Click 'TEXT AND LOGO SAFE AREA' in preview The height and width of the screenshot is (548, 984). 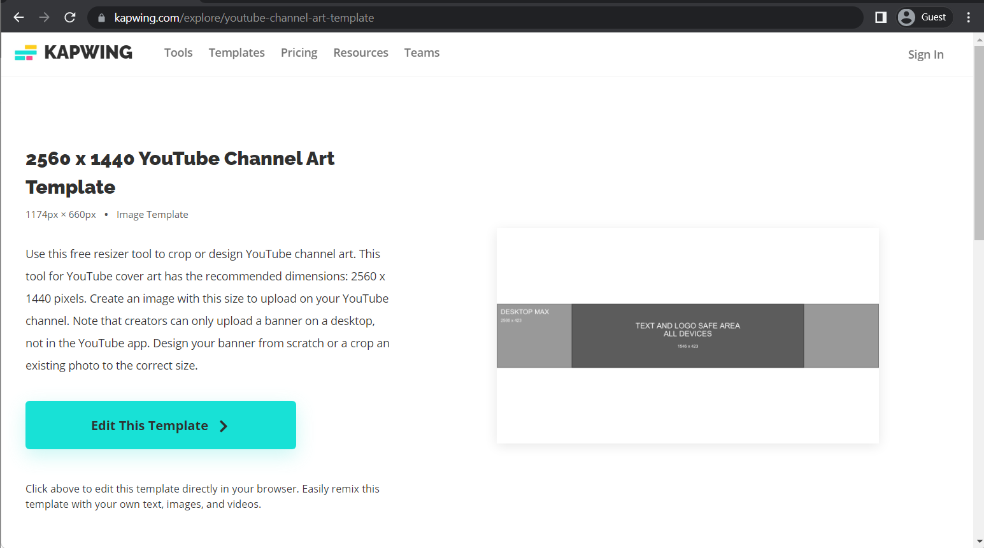point(688,326)
